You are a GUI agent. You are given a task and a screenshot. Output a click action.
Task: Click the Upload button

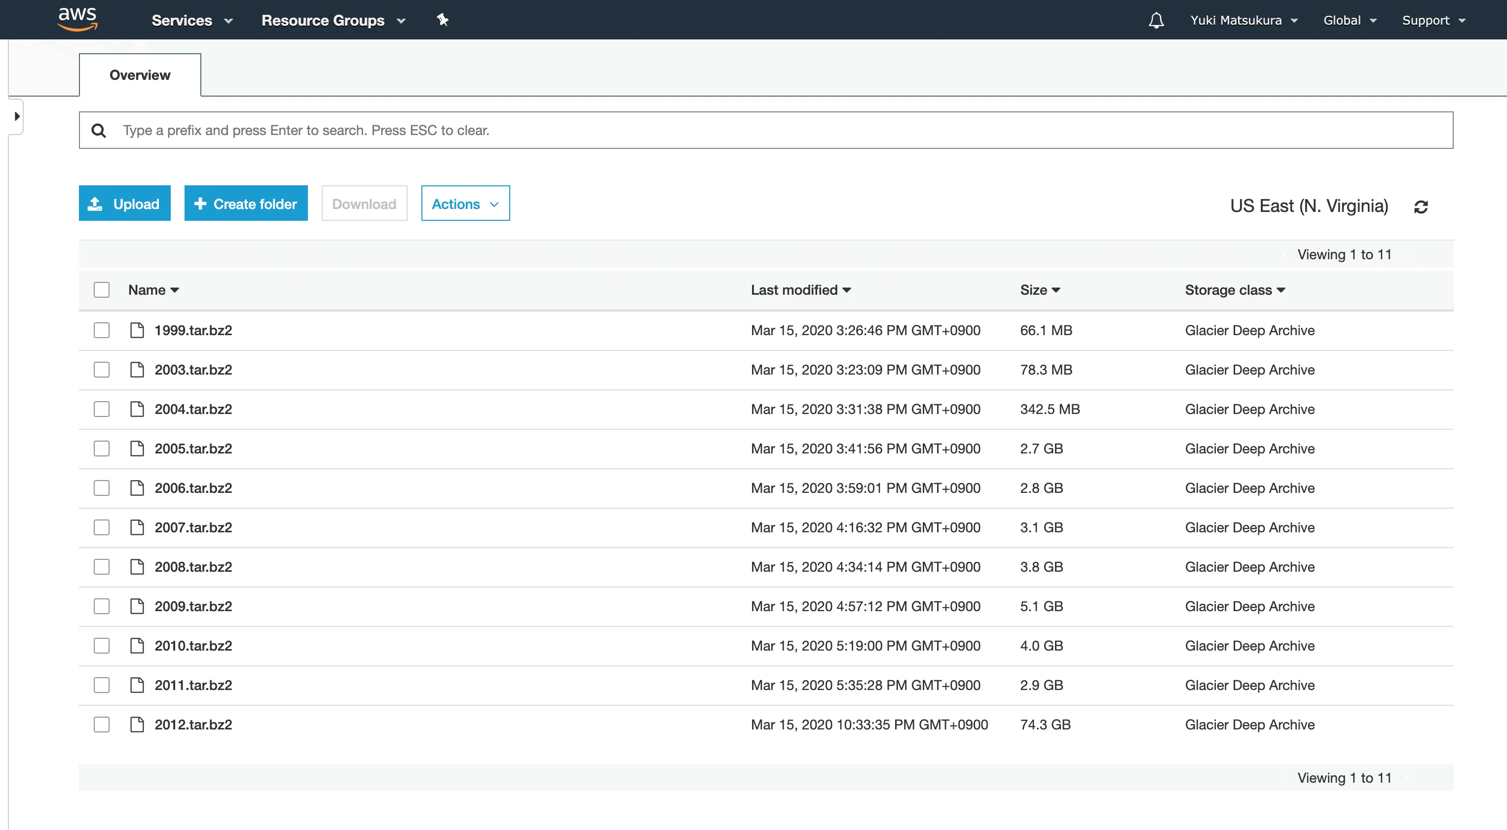pos(125,204)
